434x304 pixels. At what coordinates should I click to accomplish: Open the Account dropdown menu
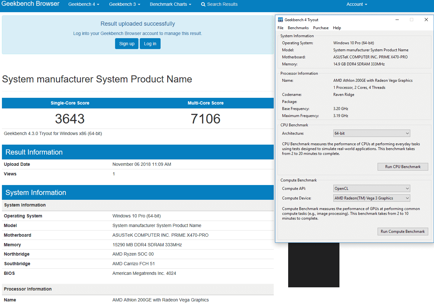[x=356, y=4]
